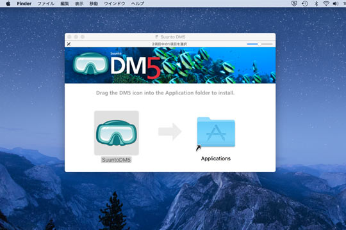Image resolution: width=346 pixels, height=230 pixels.
Task: Click the Bluetooth status icon
Action: [x=316, y=4]
